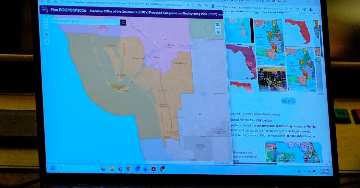Click the Powered by Esri attribution link
The height and width of the screenshot is (188, 360).
[221, 163]
